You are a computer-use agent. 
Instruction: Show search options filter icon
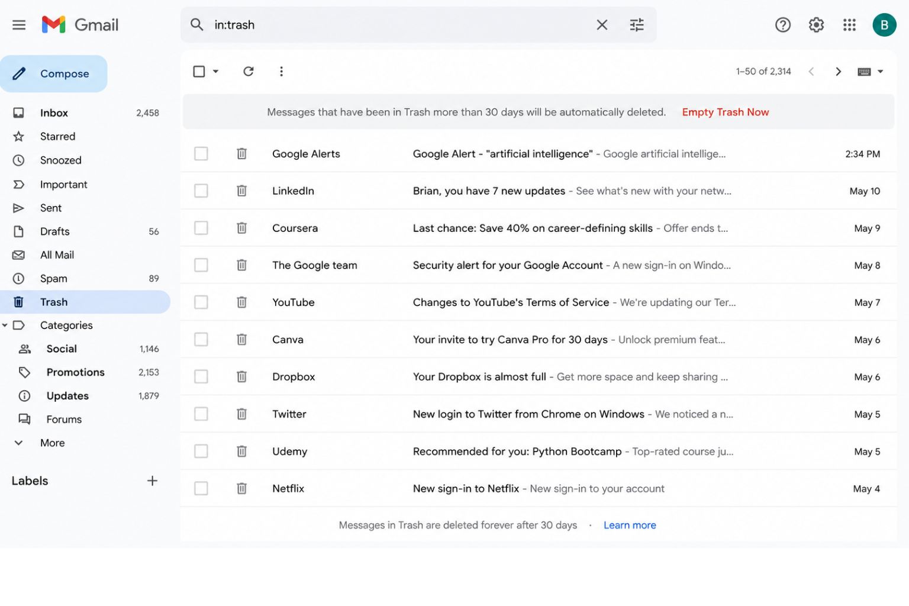coord(637,25)
